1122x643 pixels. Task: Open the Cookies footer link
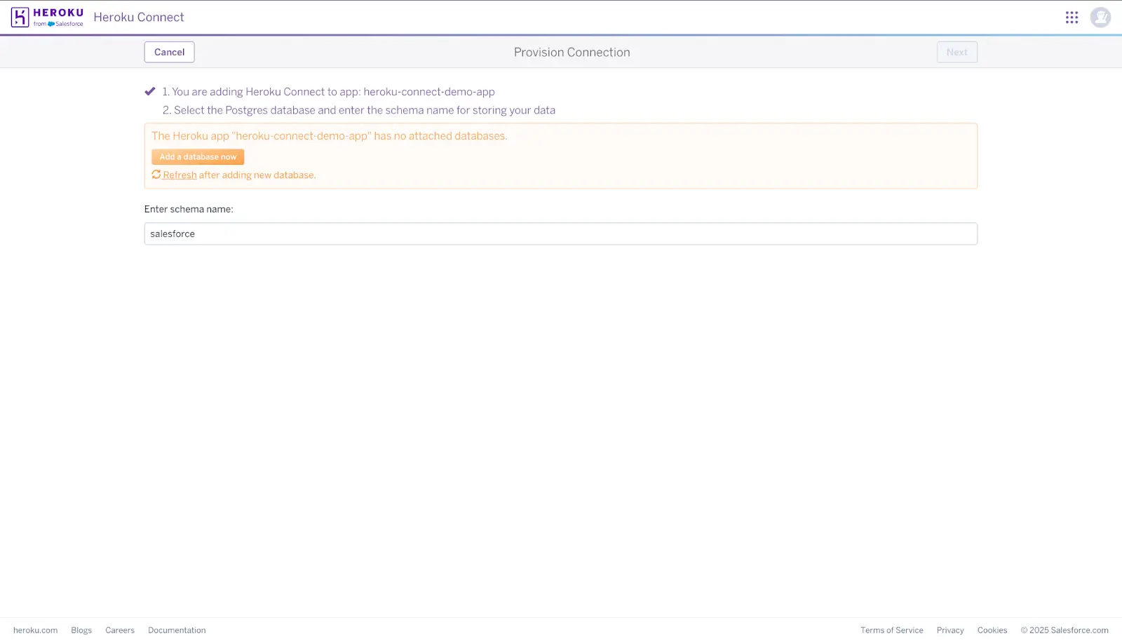click(992, 630)
